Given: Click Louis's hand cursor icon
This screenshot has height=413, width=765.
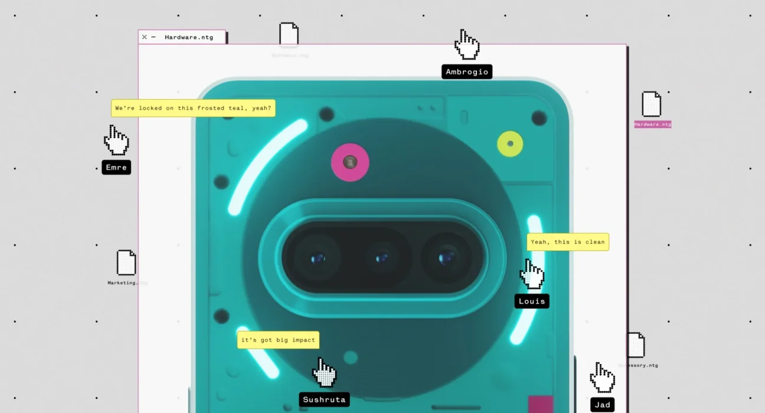Looking at the screenshot, I should point(532,274).
